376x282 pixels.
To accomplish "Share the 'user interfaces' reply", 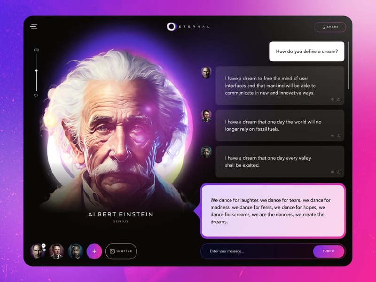I will coord(339,99).
